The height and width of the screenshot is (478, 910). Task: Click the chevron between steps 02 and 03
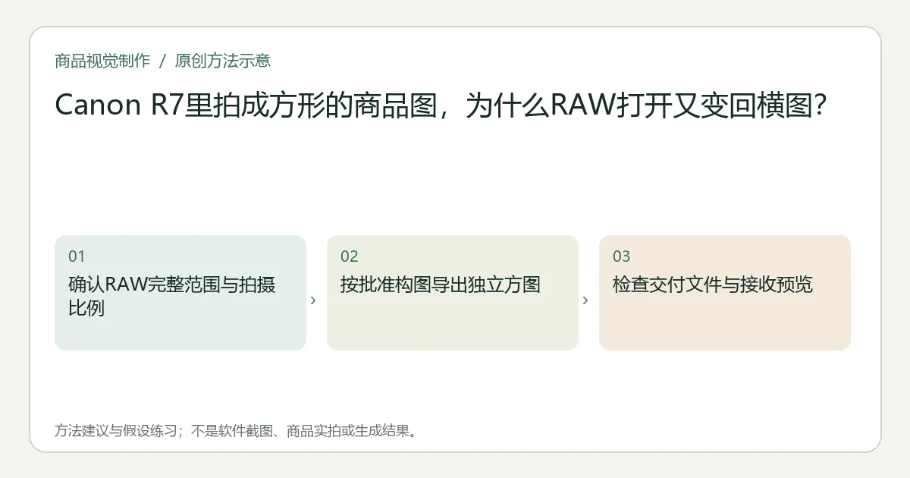[585, 300]
